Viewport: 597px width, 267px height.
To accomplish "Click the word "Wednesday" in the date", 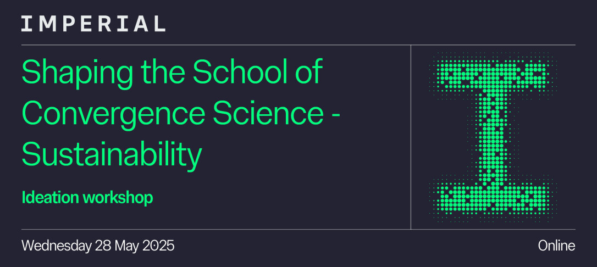I will (x=56, y=246).
